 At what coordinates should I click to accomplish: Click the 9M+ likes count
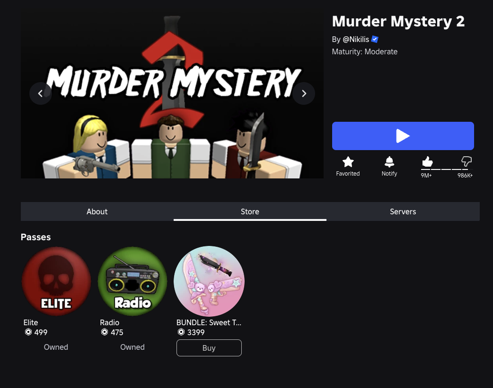(x=426, y=176)
